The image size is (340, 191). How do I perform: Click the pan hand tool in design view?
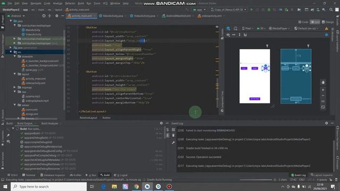pos(323,82)
